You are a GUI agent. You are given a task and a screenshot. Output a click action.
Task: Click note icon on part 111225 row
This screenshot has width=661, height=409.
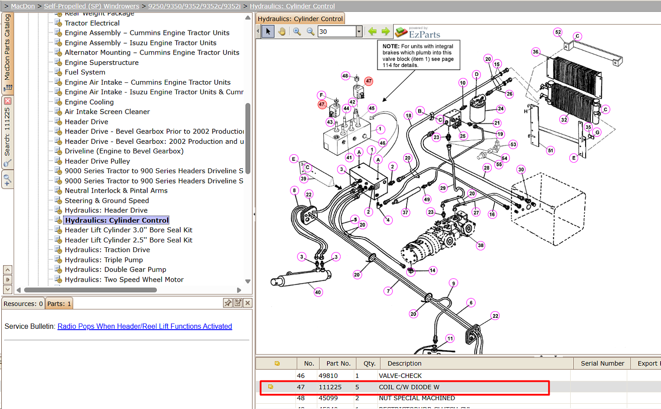point(271,387)
